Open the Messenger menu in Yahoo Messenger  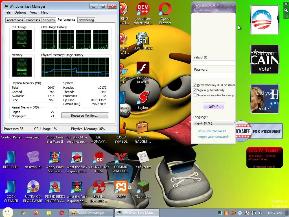pyautogui.click(x=202, y=10)
